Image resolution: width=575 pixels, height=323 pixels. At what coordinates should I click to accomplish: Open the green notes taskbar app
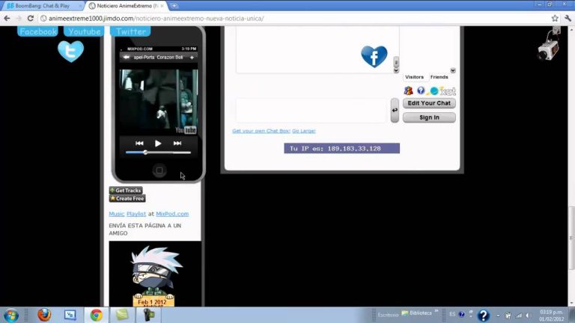coord(122,315)
